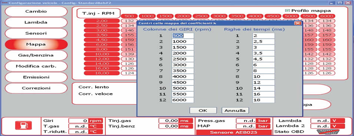The height and width of the screenshot is (136, 354).
Task: Click the 'Sensore AEB025' status label
Action: (234, 132)
